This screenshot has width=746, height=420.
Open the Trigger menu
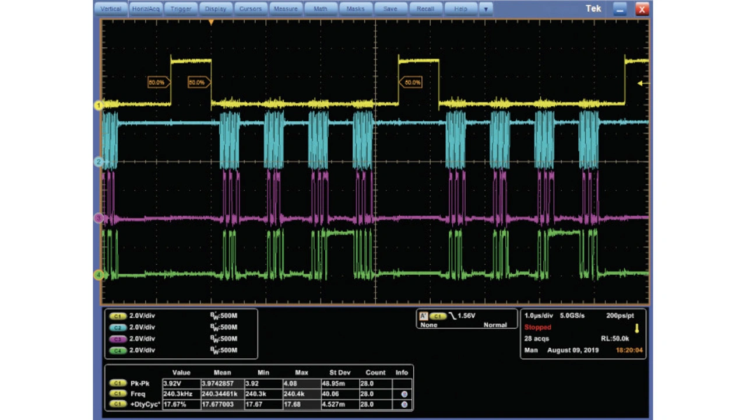click(x=181, y=9)
